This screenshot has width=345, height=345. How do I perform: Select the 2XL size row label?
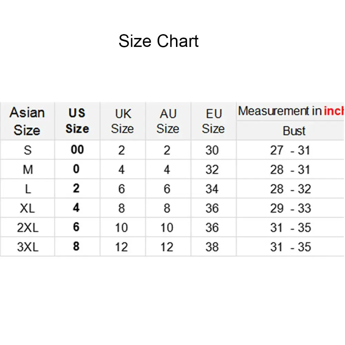[x=28, y=228]
